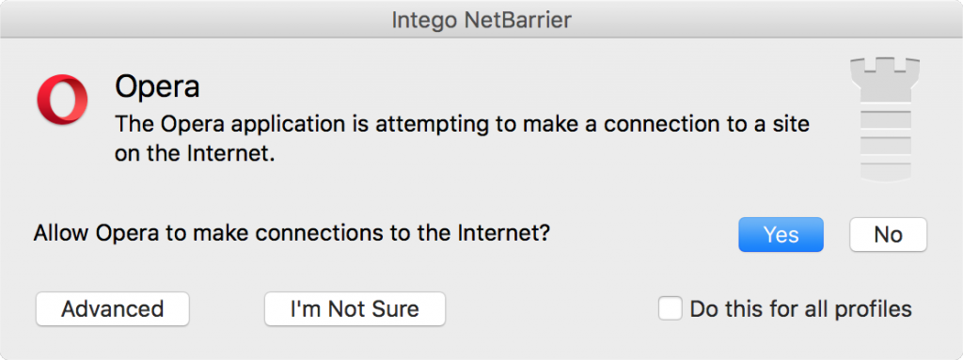Click the text line 'on the Internet.'
This screenshot has width=963, height=360.
tap(194, 153)
